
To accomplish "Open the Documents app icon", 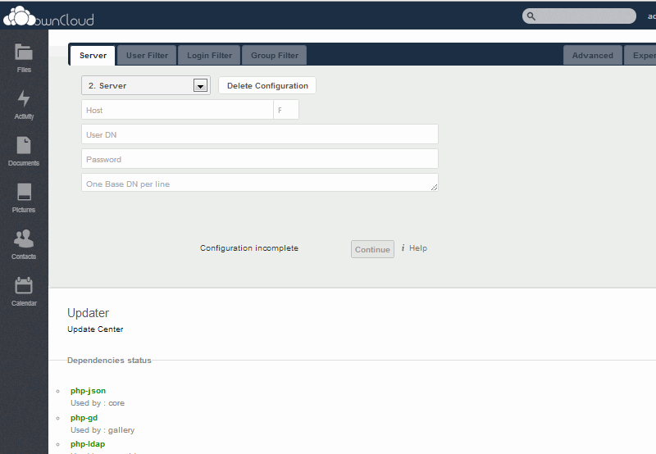I will point(24,147).
